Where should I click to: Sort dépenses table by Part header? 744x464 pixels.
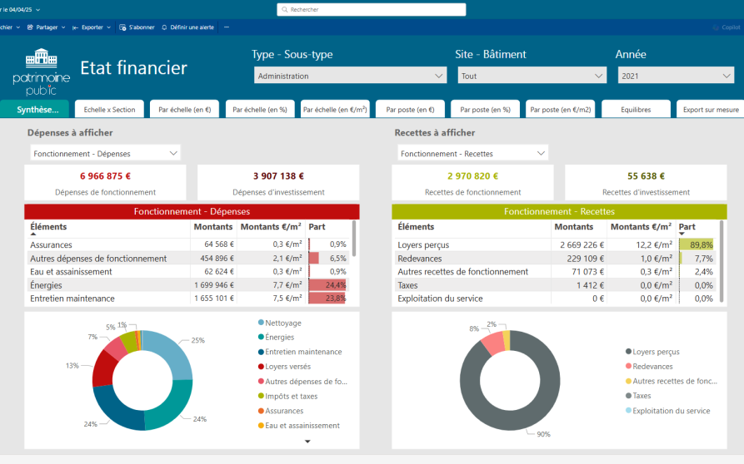(317, 227)
